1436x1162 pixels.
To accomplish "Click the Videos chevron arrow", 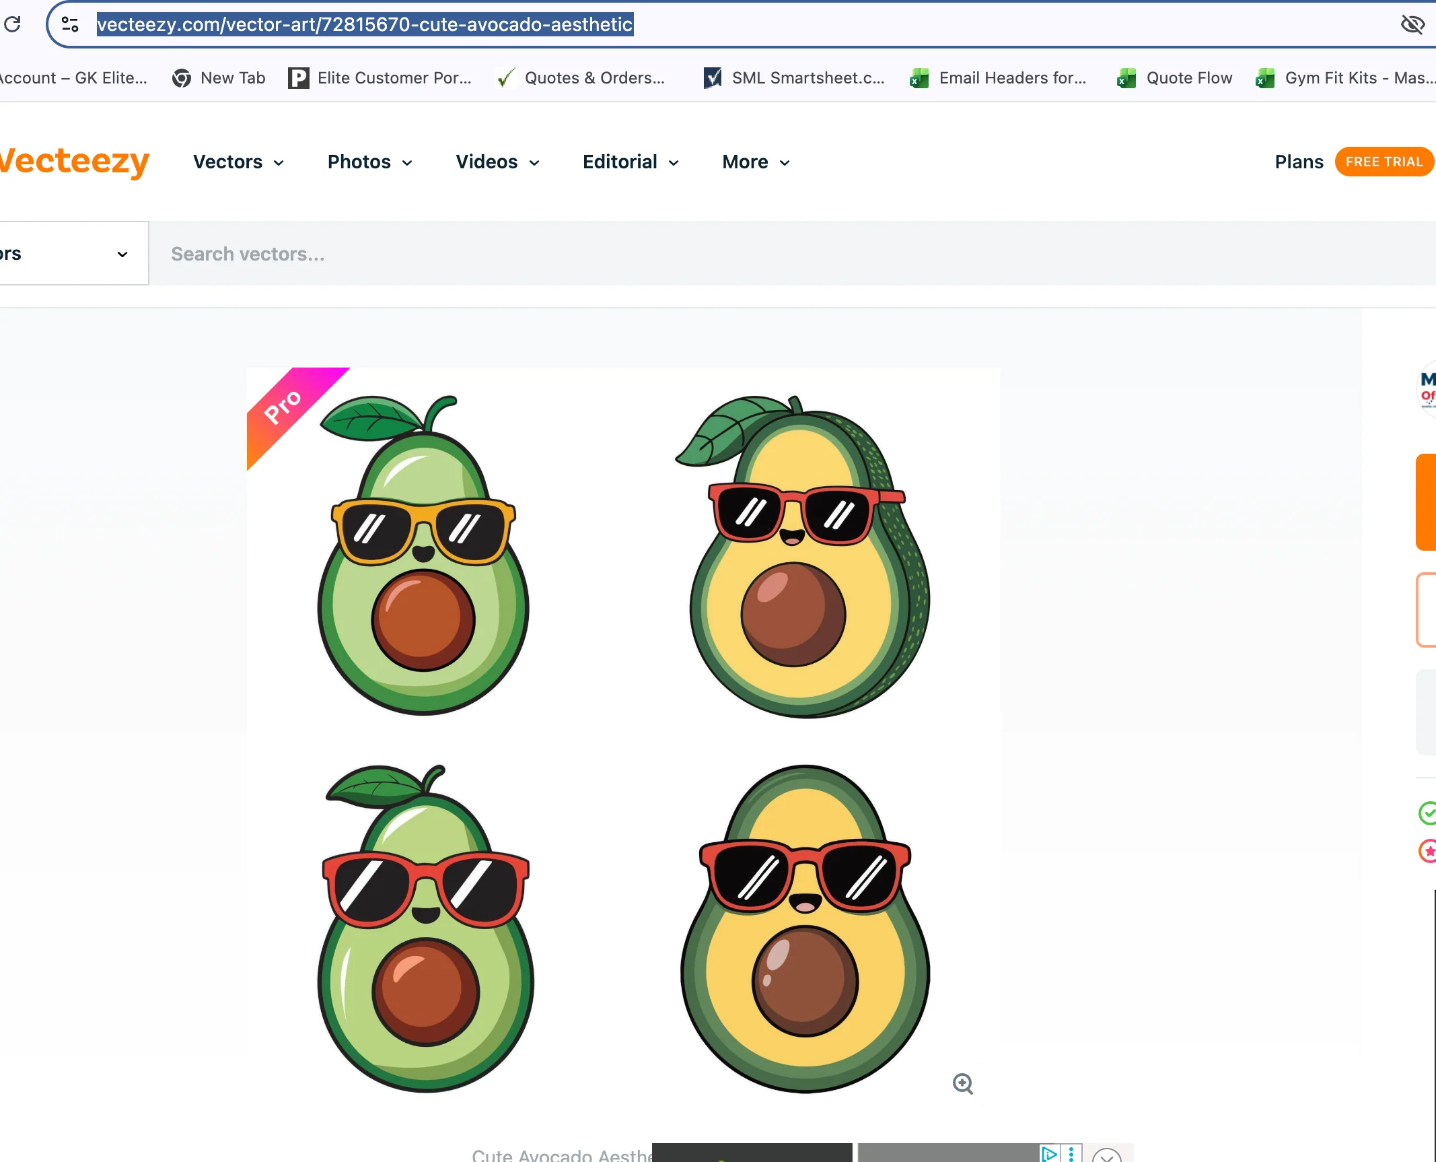I will pyautogui.click(x=534, y=163).
